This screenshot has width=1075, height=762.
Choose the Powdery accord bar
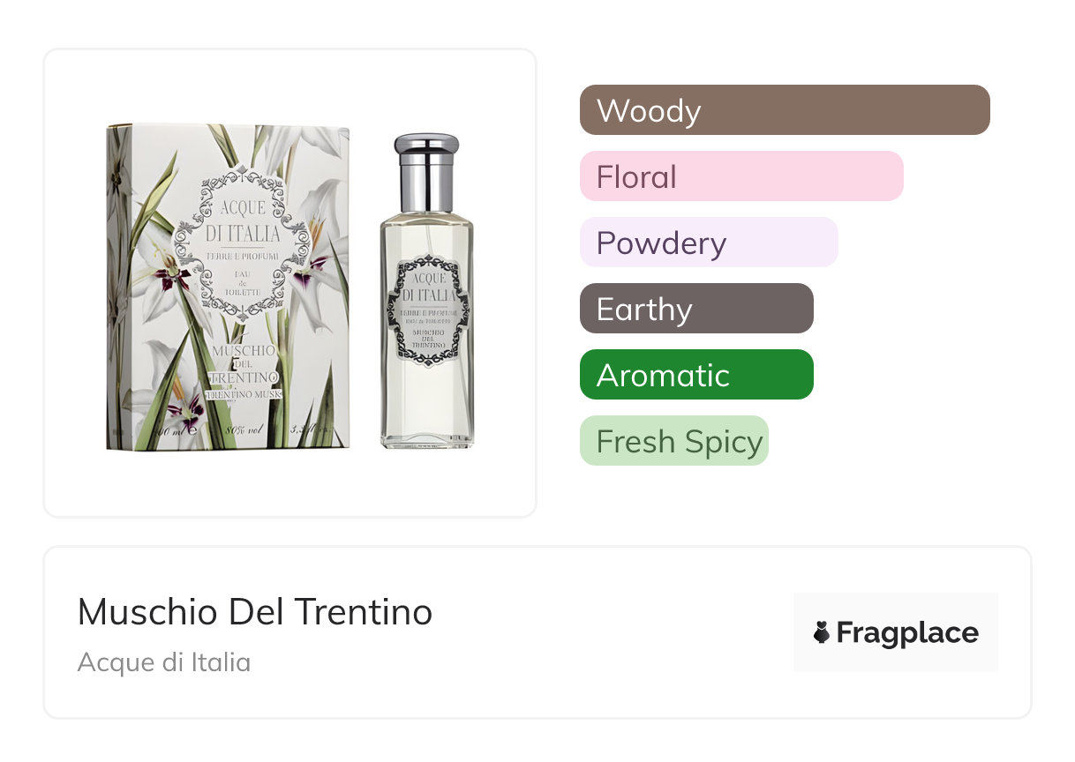point(709,243)
